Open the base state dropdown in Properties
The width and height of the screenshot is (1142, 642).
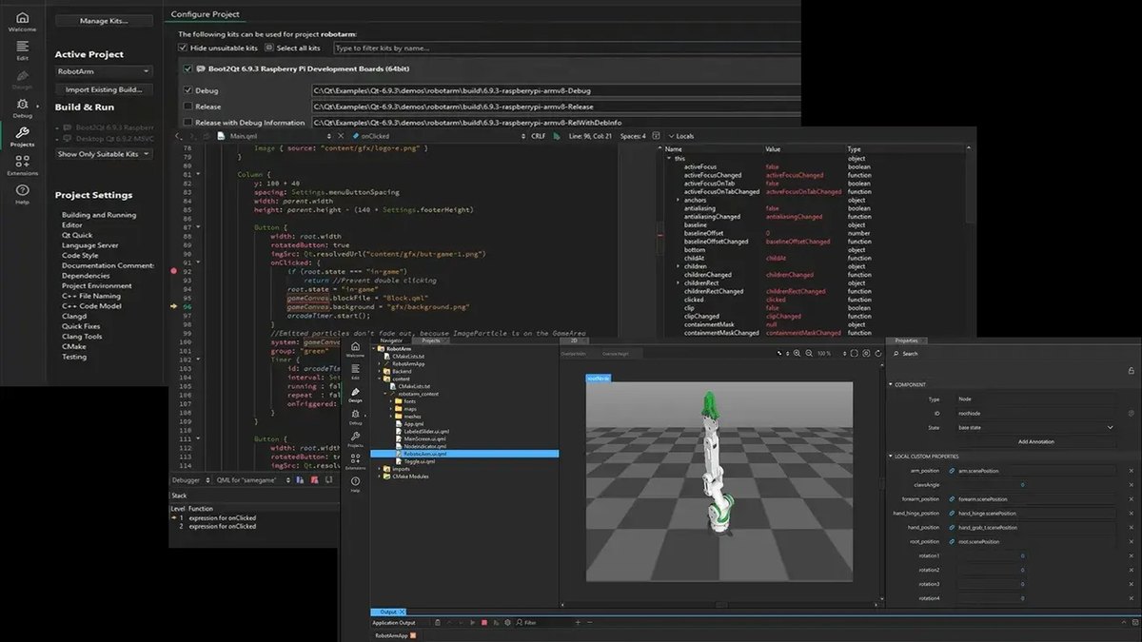pos(1036,428)
